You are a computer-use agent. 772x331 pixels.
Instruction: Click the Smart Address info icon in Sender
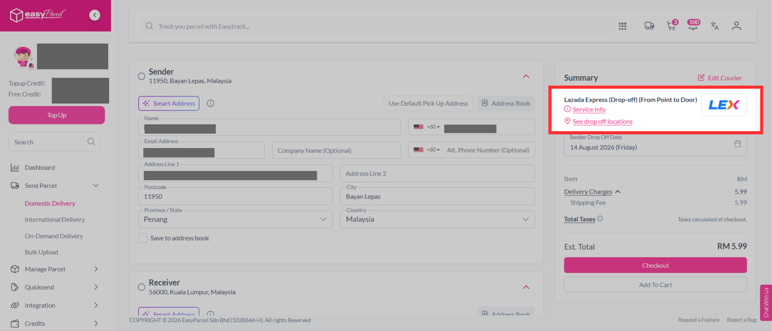pyautogui.click(x=210, y=103)
